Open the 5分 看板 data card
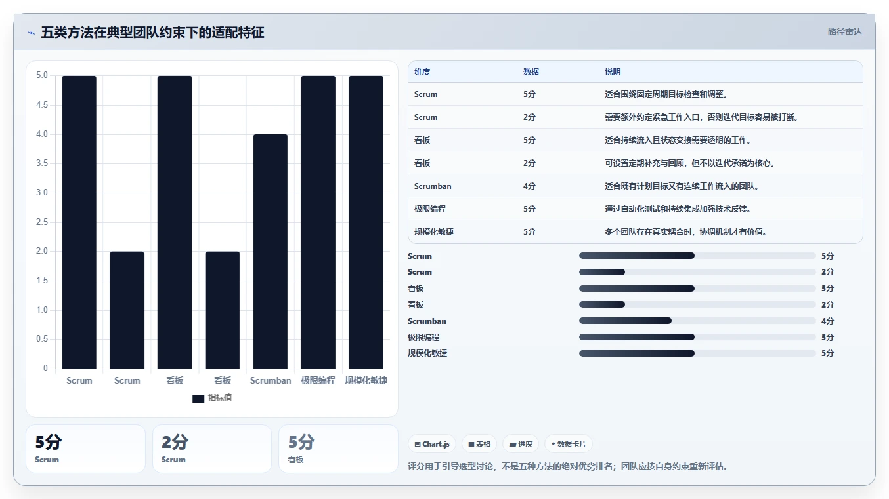Screen dimensions: 889x499 pos(338,449)
